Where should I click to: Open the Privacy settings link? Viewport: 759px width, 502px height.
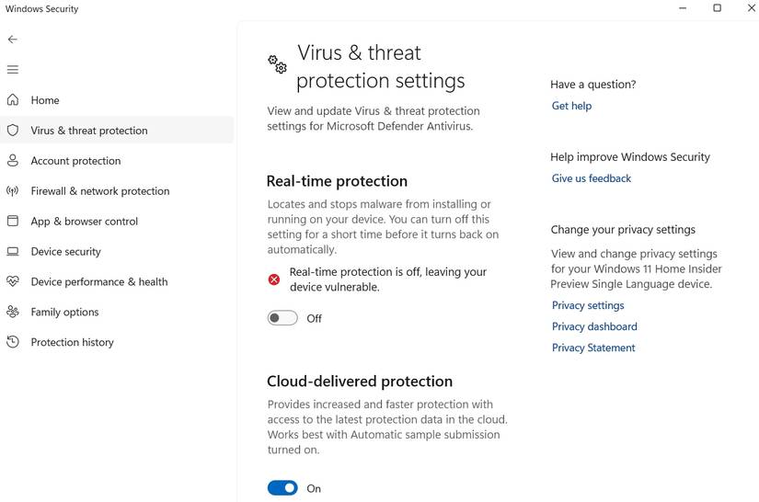click(587, 305)
